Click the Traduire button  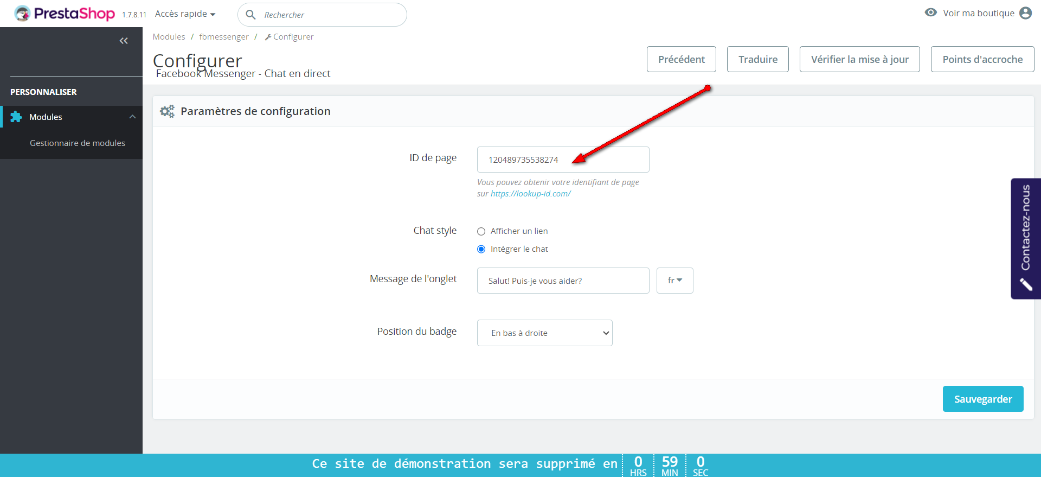pos(758,59)
